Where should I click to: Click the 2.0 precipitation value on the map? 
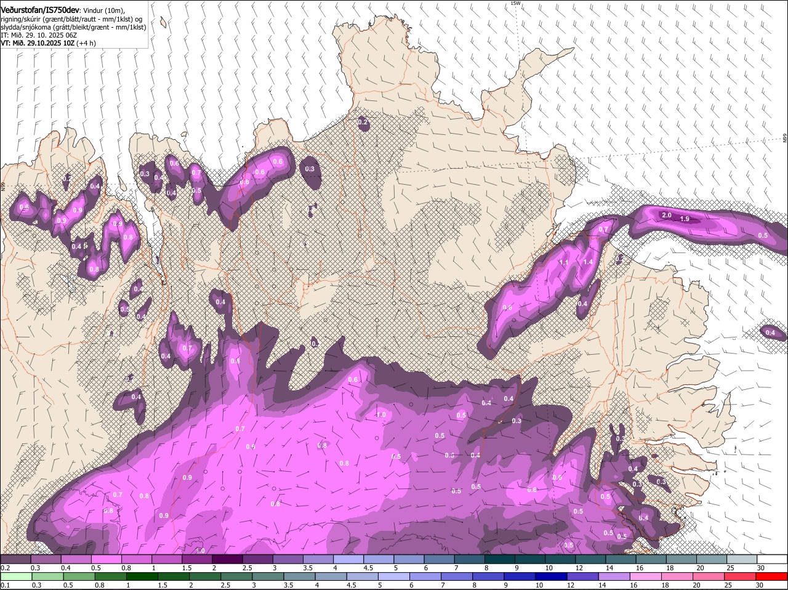point(666,215)
